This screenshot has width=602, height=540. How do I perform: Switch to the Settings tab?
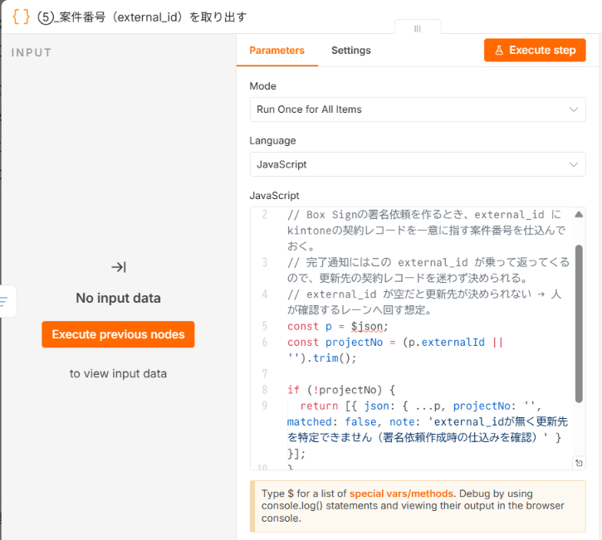pos(351,51)
